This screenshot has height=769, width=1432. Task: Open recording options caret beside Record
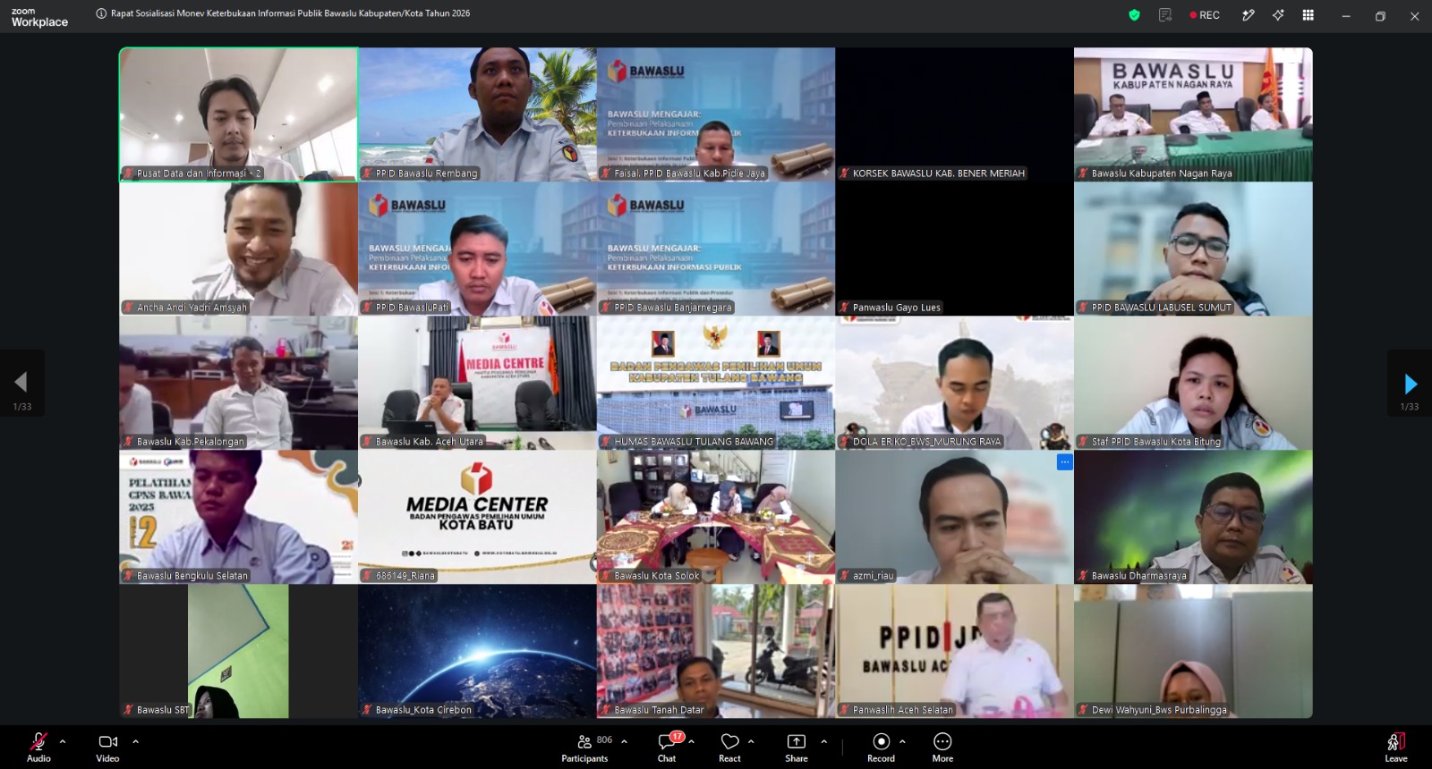pos(902,741)
